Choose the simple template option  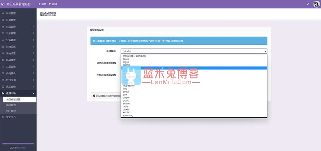(194, 103)
